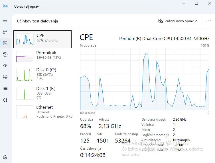Viewport: 215px width, 163px height.
Task: Click the Task Manager title bar icon
Action: click(x=6, y=6)
